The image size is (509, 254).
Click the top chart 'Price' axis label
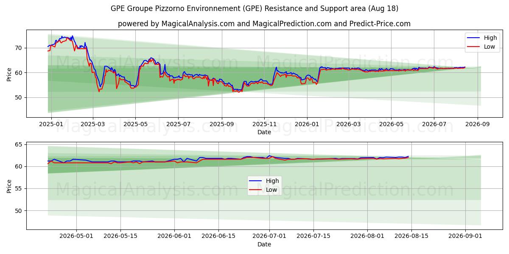[9, 73]
